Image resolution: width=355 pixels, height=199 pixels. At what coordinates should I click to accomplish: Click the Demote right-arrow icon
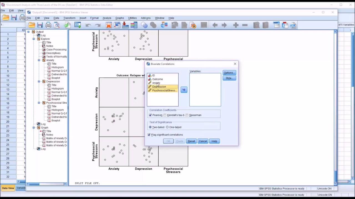tap(224, 25)
